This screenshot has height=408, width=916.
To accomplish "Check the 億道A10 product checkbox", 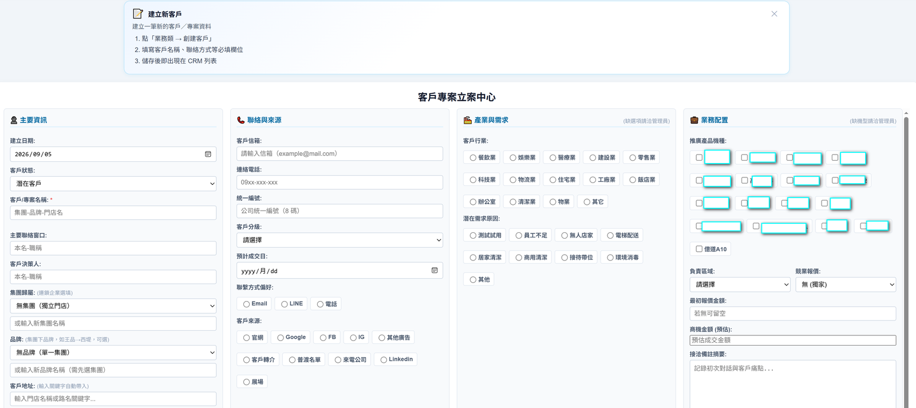I will tap(699, 249).
